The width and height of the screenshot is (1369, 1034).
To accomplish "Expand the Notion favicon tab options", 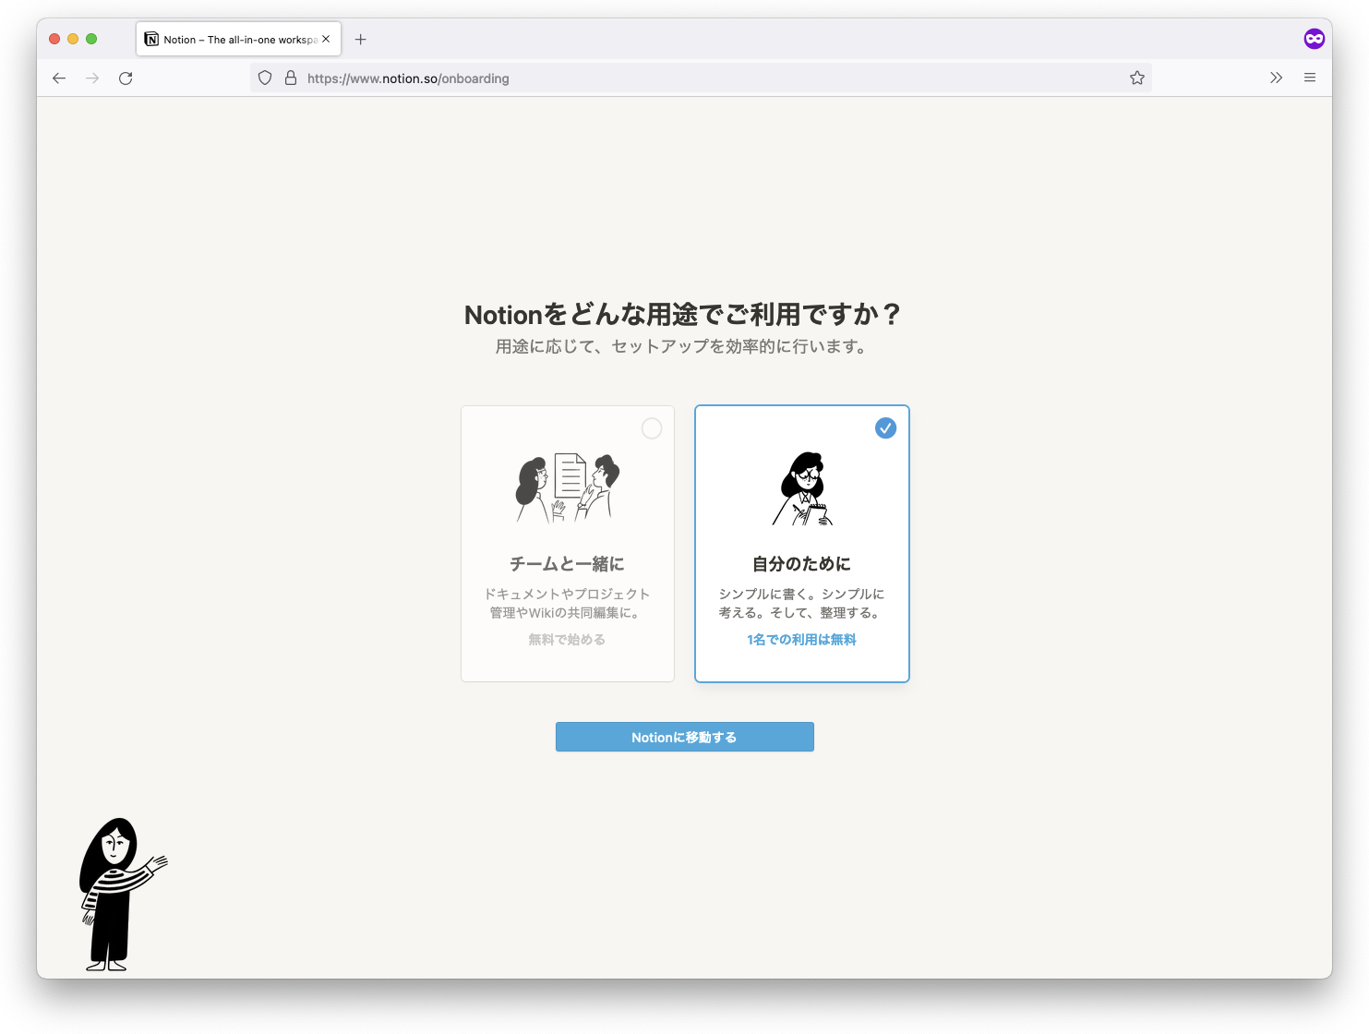I will [x=152, y=39].
